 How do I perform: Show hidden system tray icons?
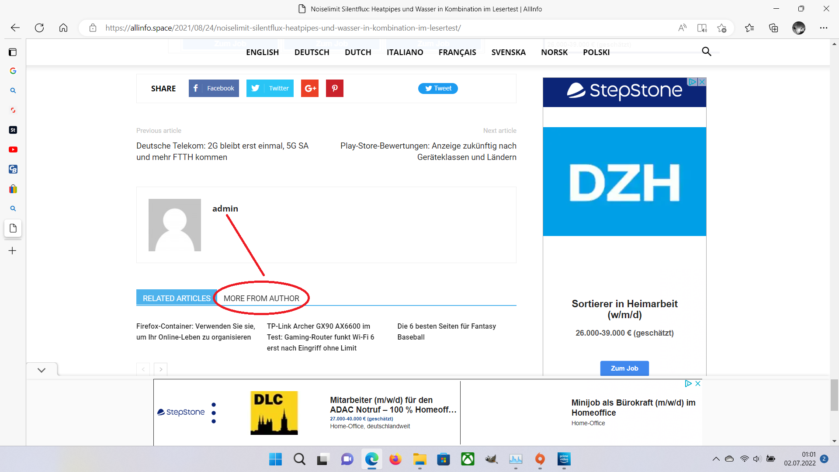(716, 459)
